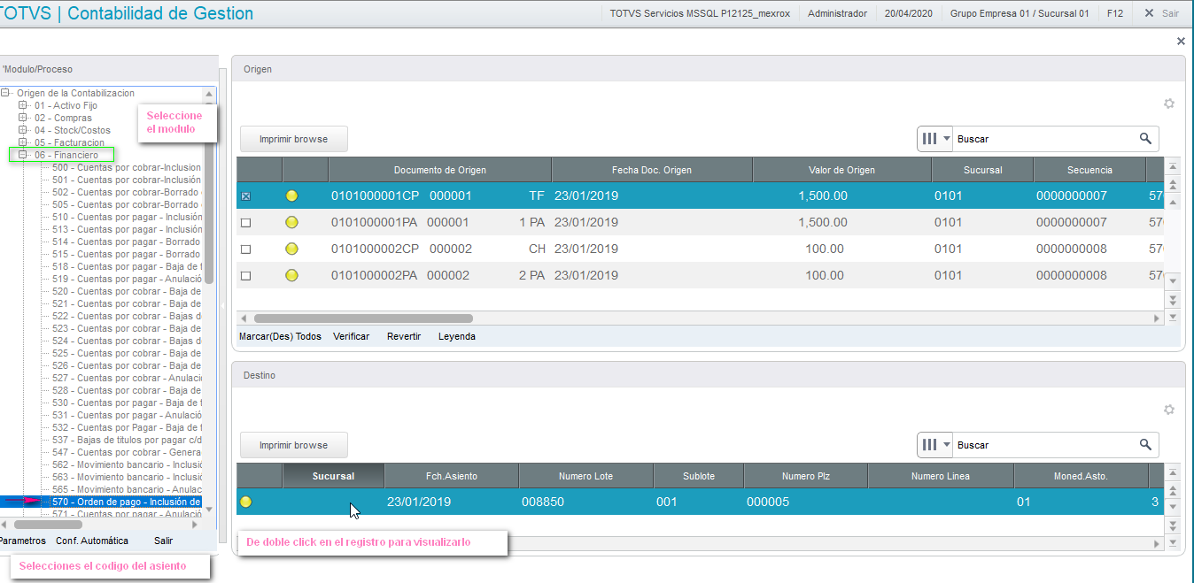Screen dimensions: 1194x583
Task: Sort by Documento de Origen column header
Action: [439, 170]
